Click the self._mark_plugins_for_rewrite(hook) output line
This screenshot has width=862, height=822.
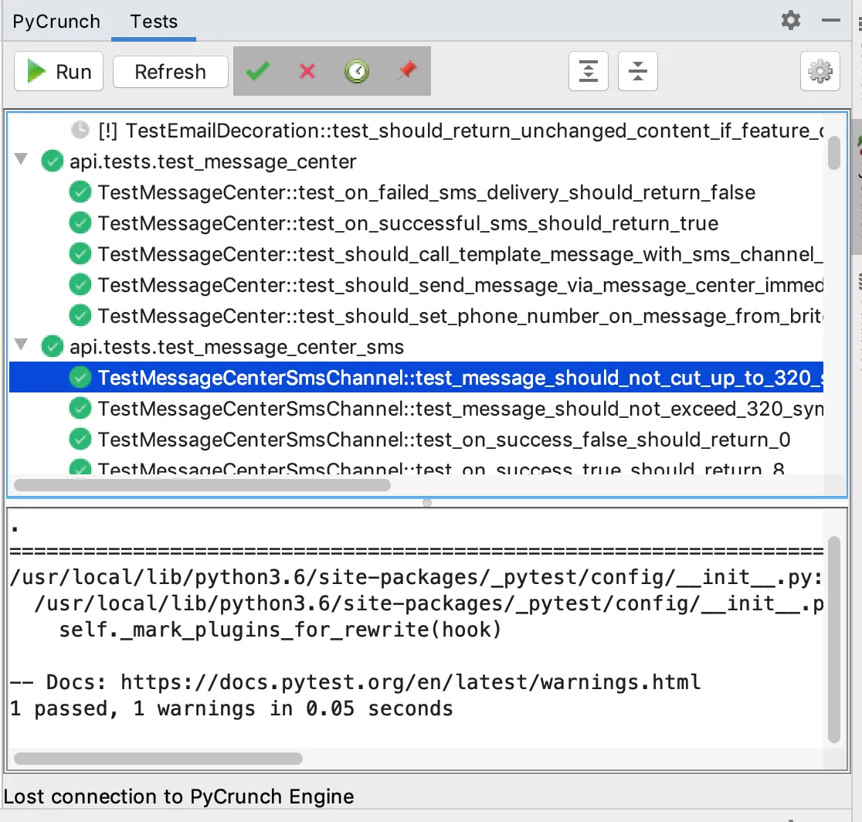[280, 630]
